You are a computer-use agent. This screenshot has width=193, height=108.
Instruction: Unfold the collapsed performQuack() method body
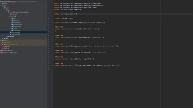tap(53, 59)
